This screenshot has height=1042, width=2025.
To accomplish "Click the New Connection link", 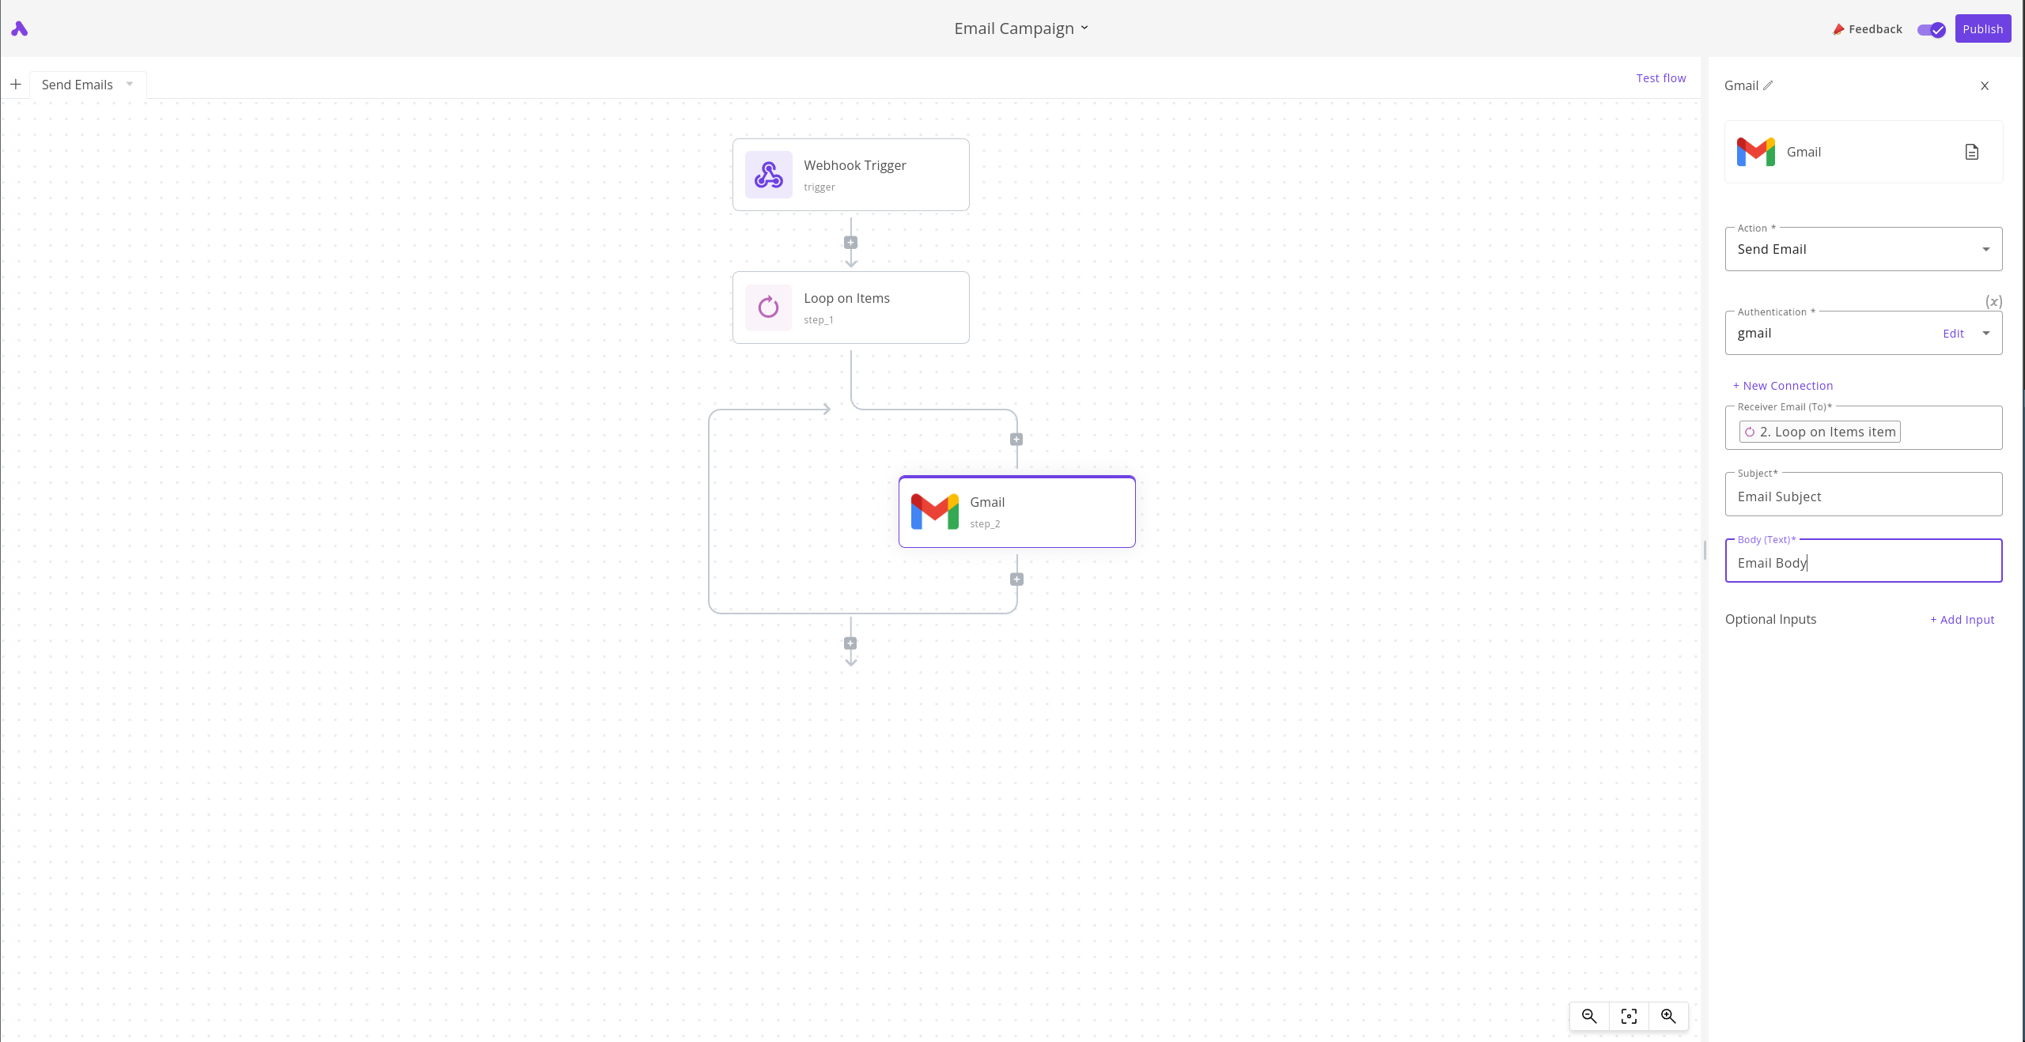I will pos(1783,386).
